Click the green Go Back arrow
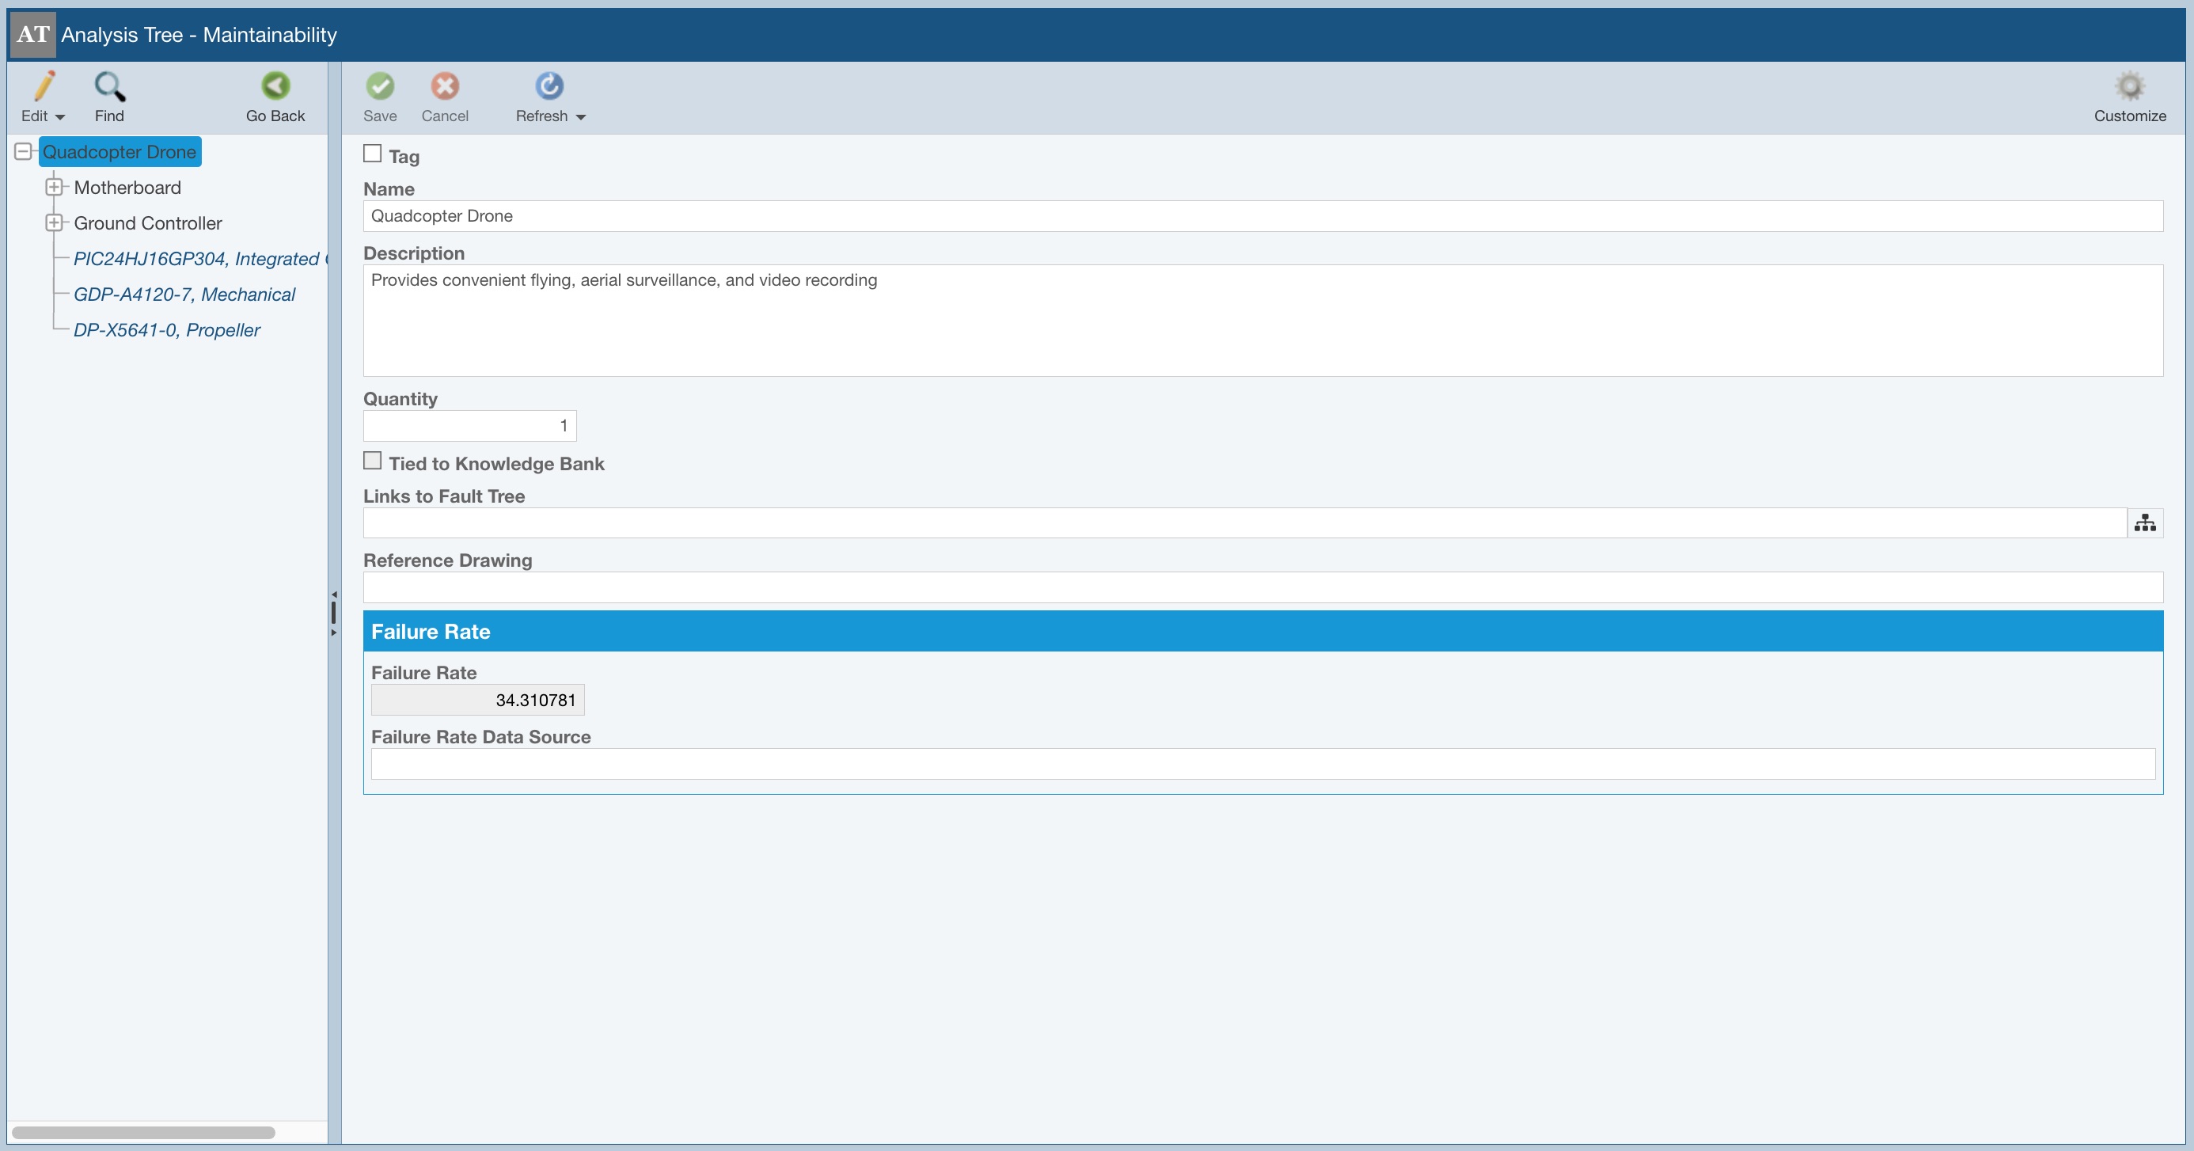Screen dimensions: 2194x1151 tap(275, 86)
